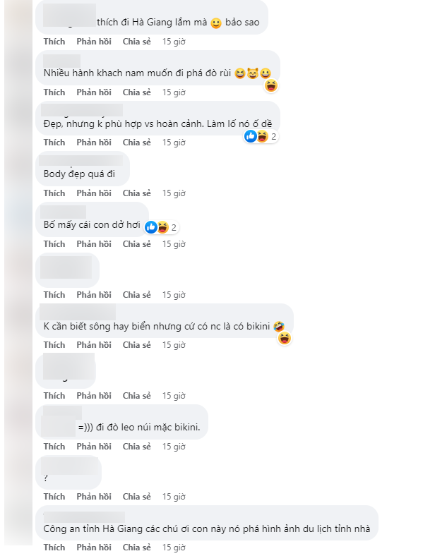
Task: Click the haha reaction on the "Bố mấy cái con dở hơi" comment
Action: click(162, 226)
